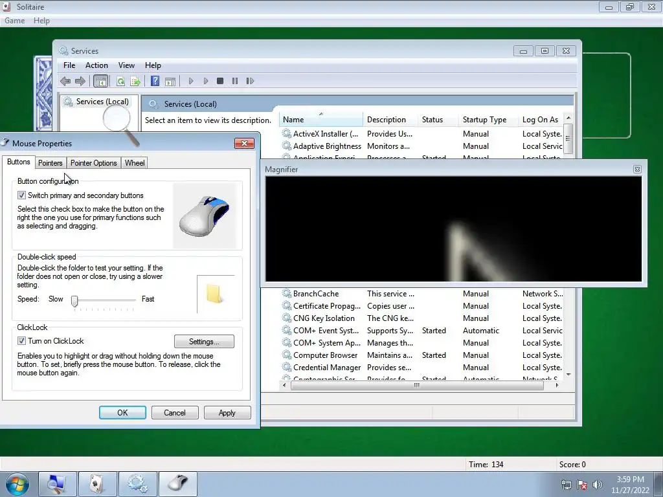This screenshot has width=663, height=497.
Task: Select the Buttons tab
Action: pos(19,162)
